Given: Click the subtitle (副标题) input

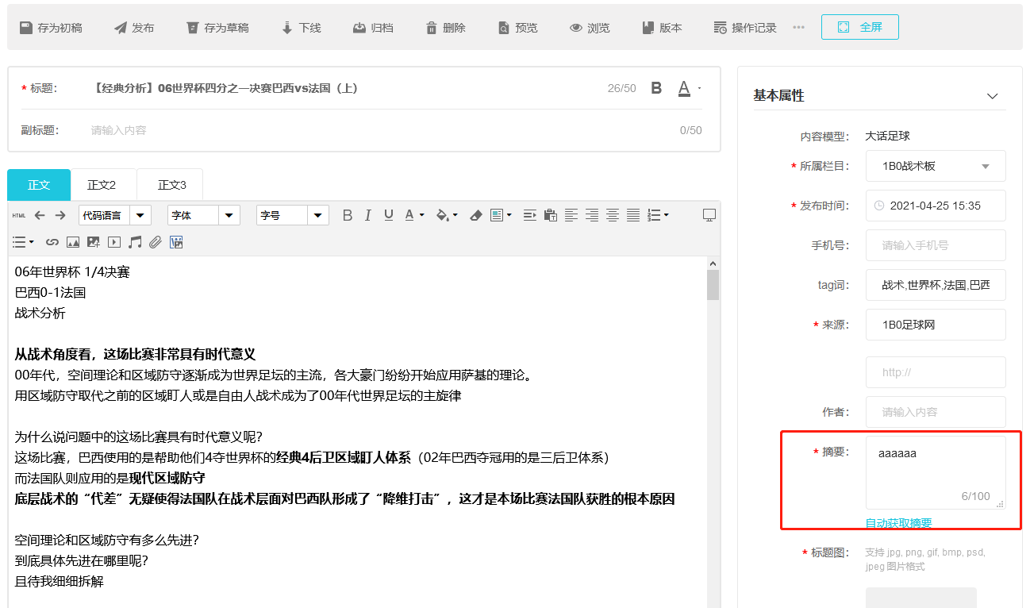Looking at the screenshot, I should pos(381,130).
